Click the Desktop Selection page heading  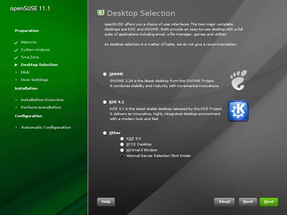[141, 13]
